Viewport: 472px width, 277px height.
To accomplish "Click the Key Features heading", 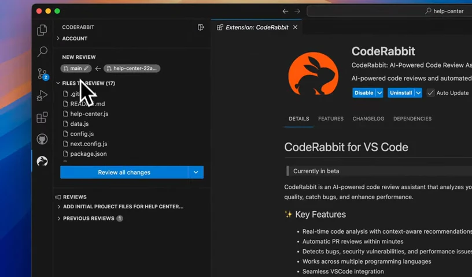I will pyautogui.click(x=320, y=215).
